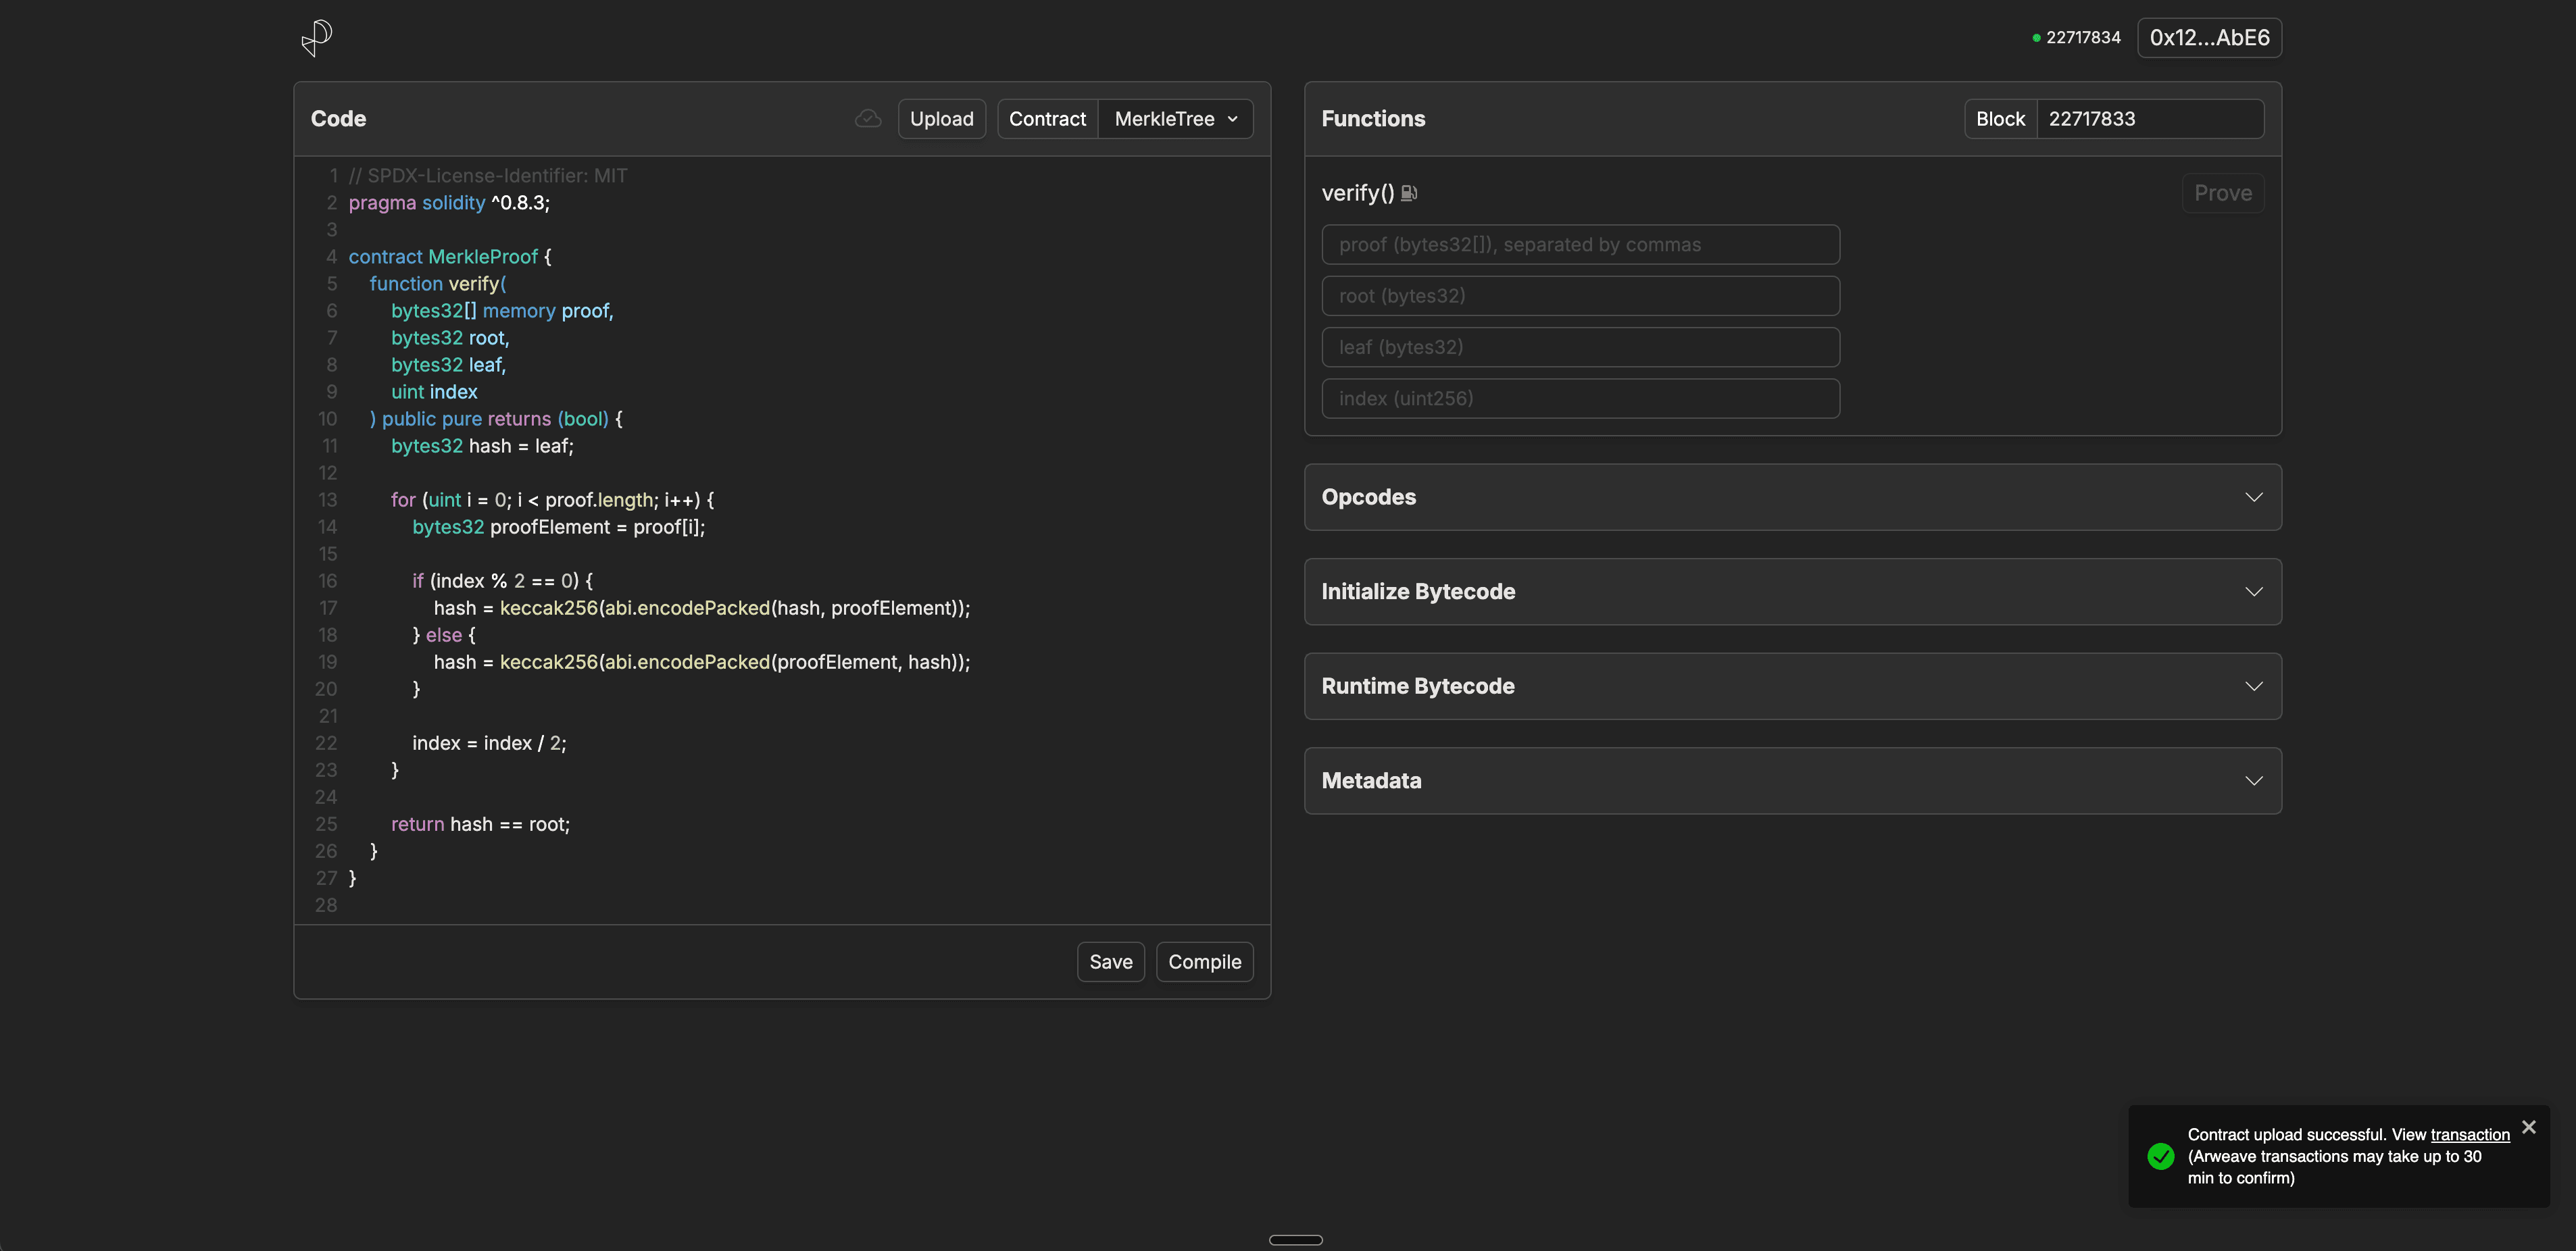
Task: Click the Upload button
Action: tap(941, 118)
